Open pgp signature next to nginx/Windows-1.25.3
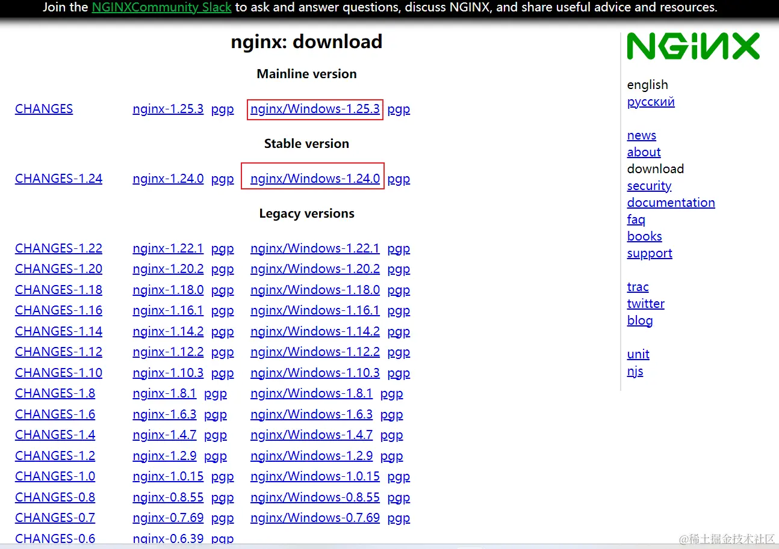779x549 pixels. 399,109
